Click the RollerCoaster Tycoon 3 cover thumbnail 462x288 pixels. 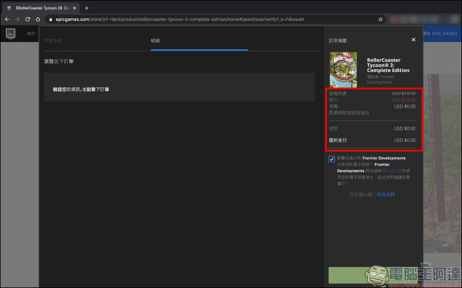pyautogui.click(x=343, y=70)
